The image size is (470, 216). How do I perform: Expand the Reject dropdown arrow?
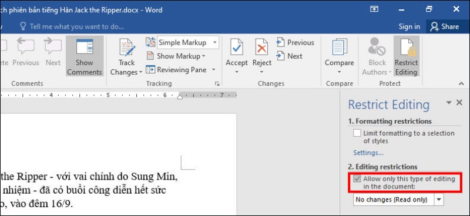pyautogui.click(x=261, y=72)
